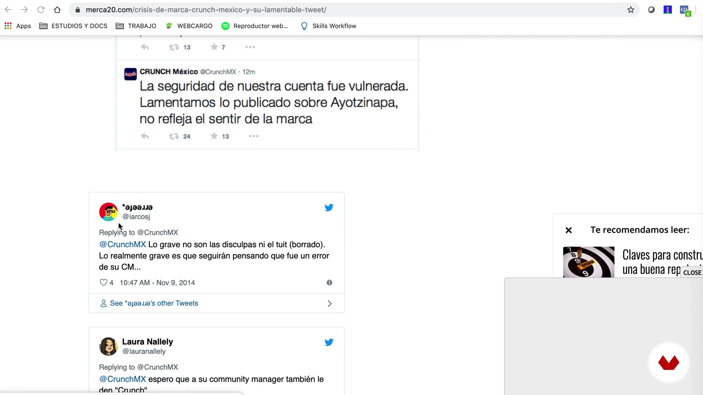The width and height of the screenshot is (703, 395).
Task: Bookmark page with the star icon
Action: [631, 10]
